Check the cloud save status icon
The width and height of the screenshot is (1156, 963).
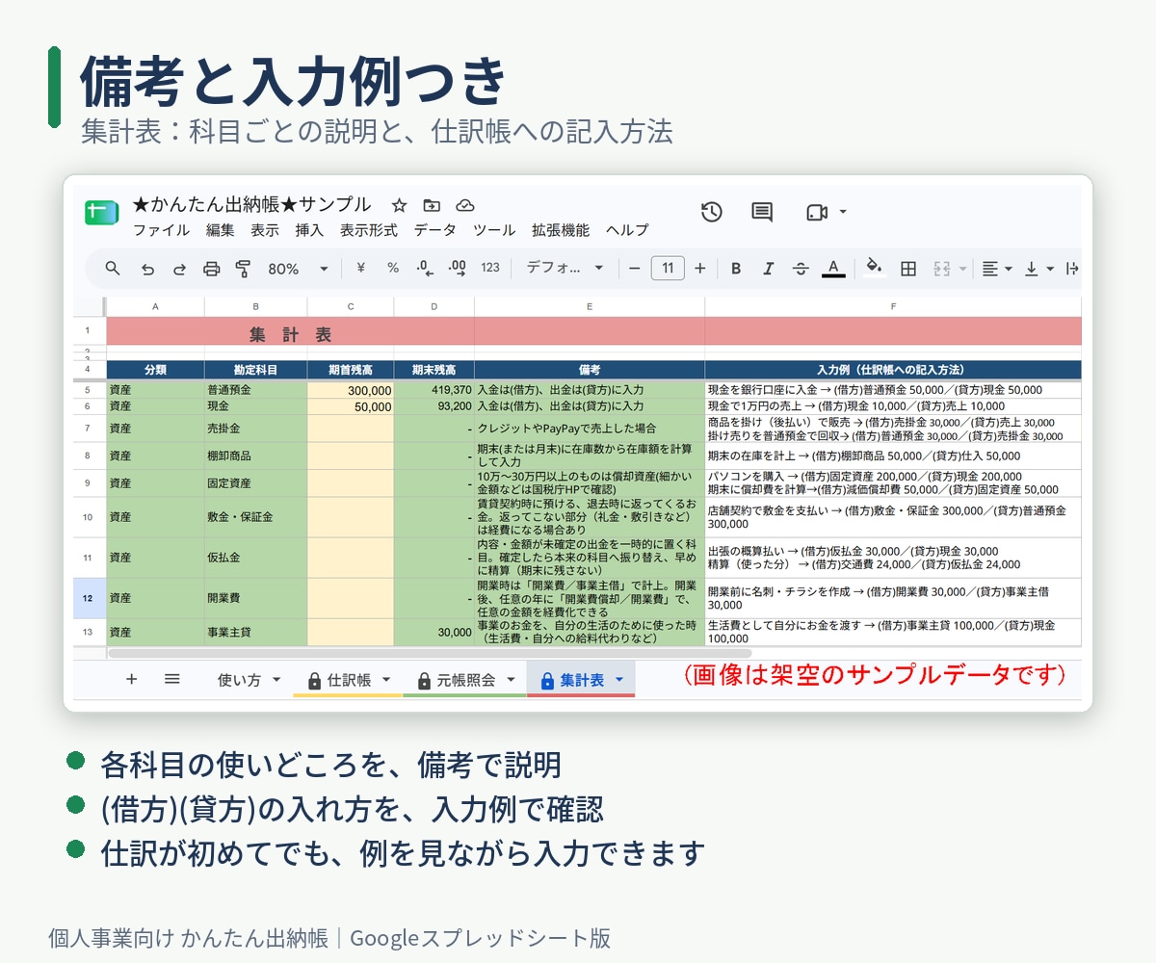[x=465, y=205]
